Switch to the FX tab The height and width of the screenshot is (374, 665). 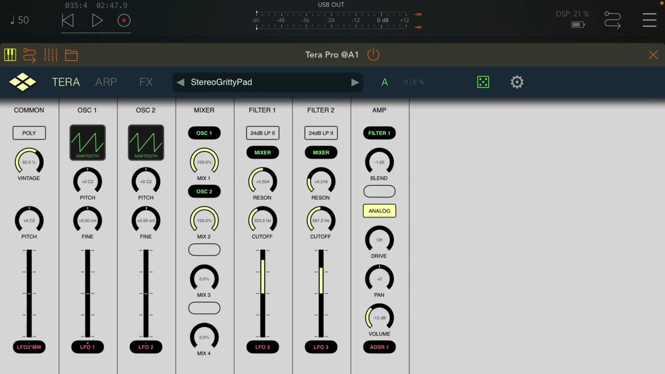(146, 82)
